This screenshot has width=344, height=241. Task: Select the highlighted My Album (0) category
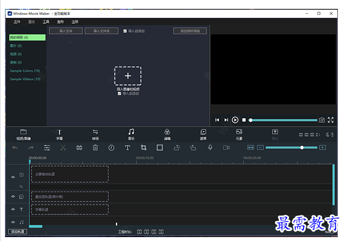click(x=27, y=38)
